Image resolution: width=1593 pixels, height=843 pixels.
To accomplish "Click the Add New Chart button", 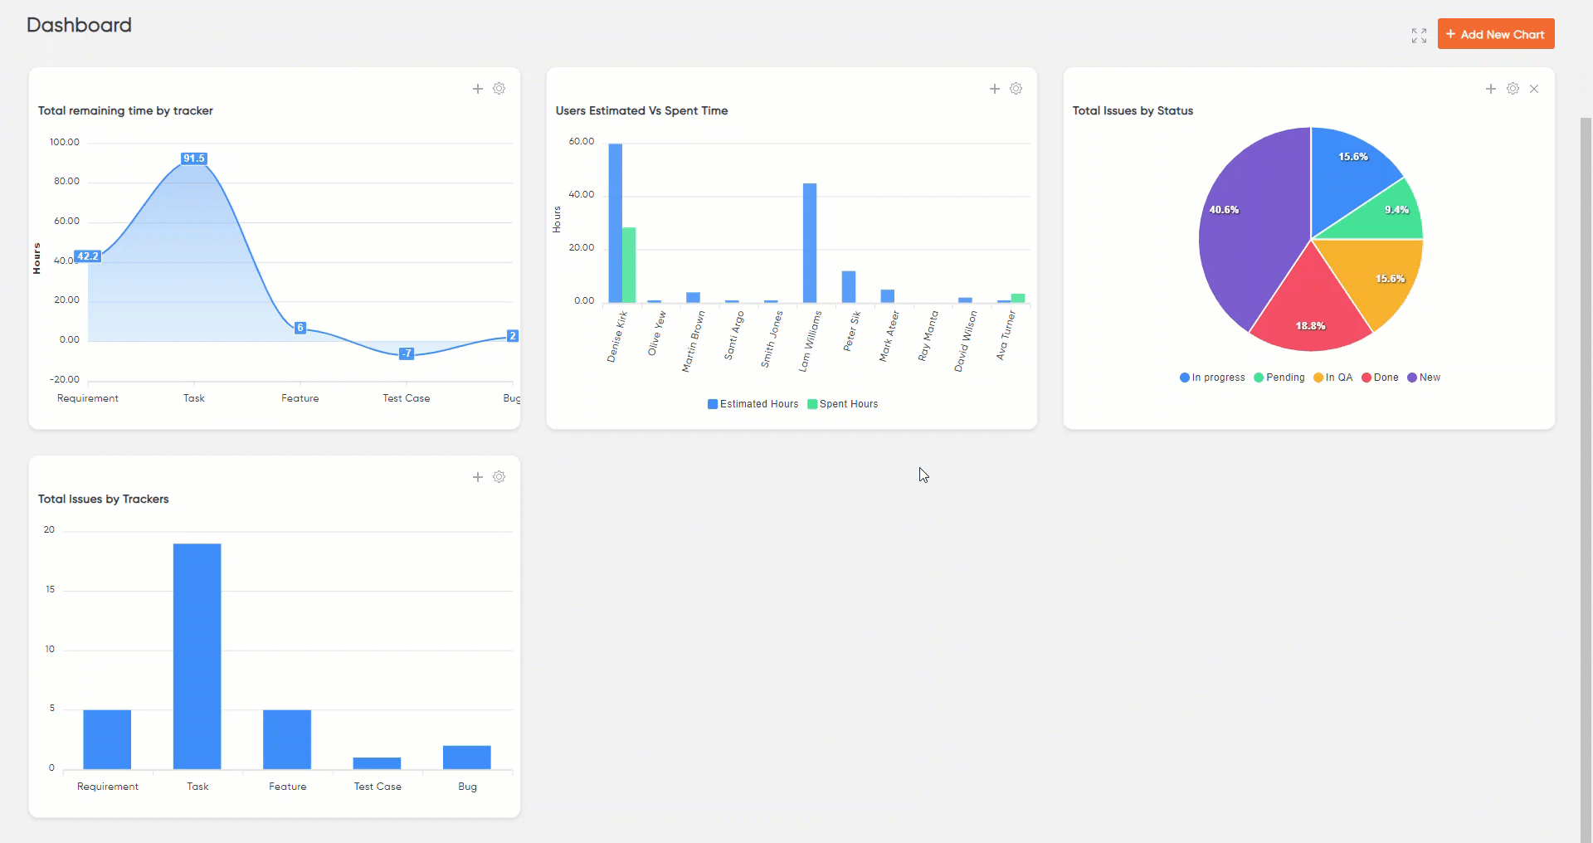I will [x=1495, y=34].
